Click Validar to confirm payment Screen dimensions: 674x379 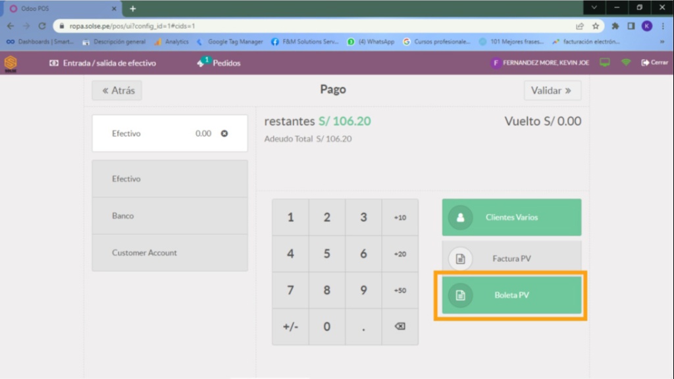[x=552, y=90]
